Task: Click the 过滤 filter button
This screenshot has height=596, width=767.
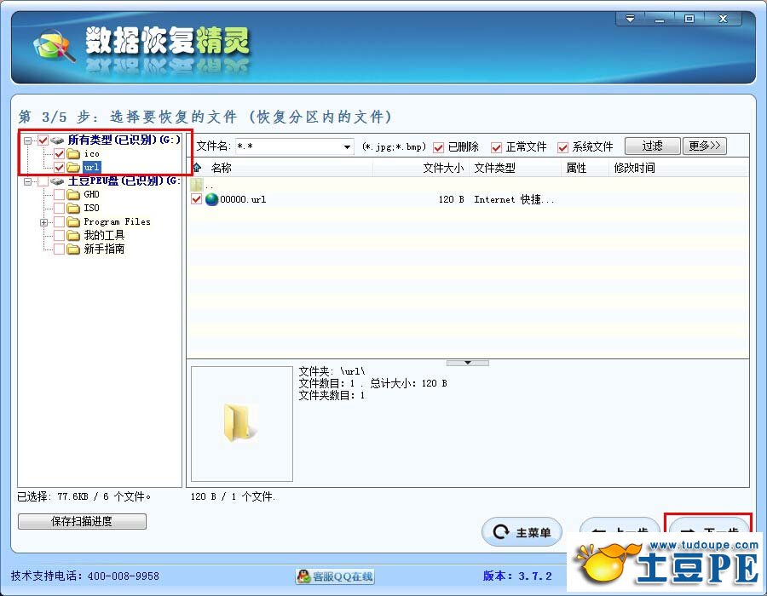Action: coord(652,146)
